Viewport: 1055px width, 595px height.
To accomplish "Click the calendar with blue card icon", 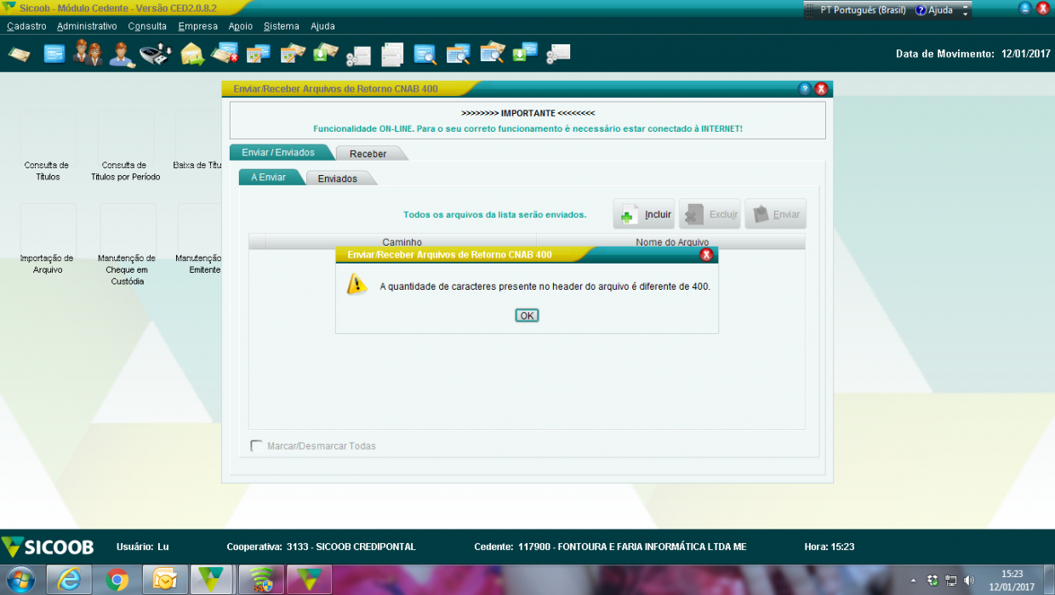I will click(x=259, y=54).
